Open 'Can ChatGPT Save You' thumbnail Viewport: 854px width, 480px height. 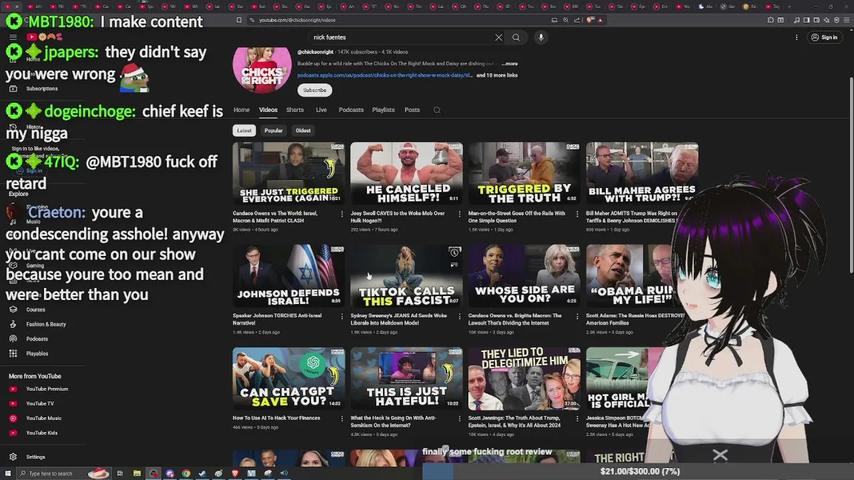coord(289,378)
